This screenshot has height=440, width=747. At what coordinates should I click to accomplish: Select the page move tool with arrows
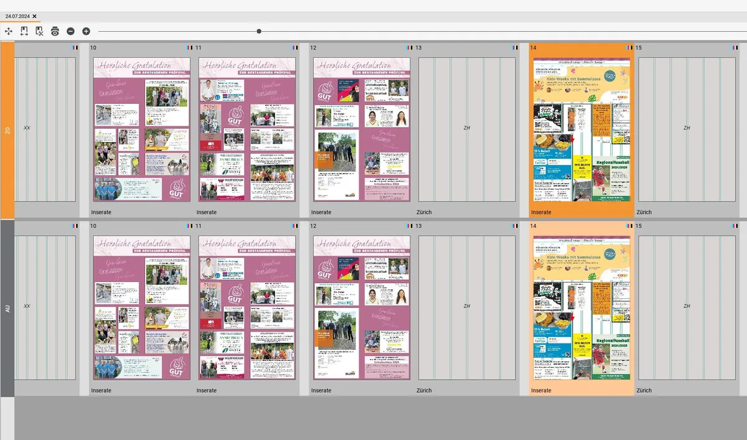click(x=24, y=30)
